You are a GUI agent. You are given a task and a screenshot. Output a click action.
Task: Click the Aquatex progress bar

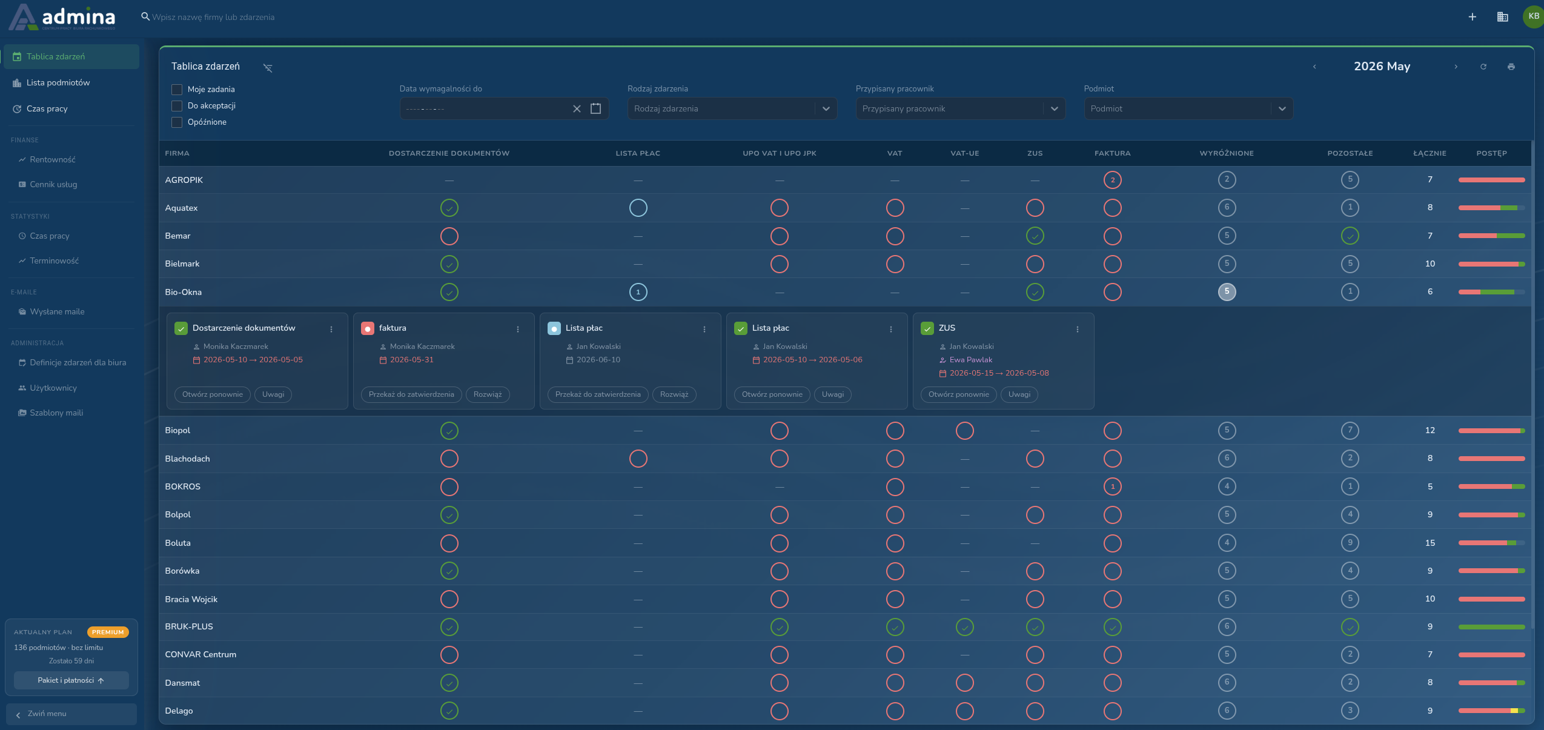point(1491,208)
